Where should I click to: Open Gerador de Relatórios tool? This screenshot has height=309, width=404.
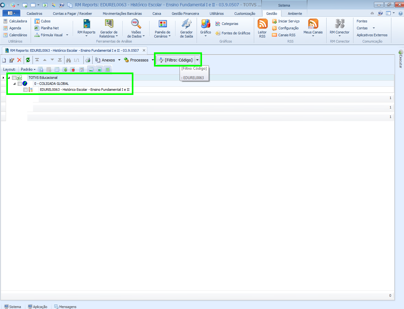coord(109,28)
